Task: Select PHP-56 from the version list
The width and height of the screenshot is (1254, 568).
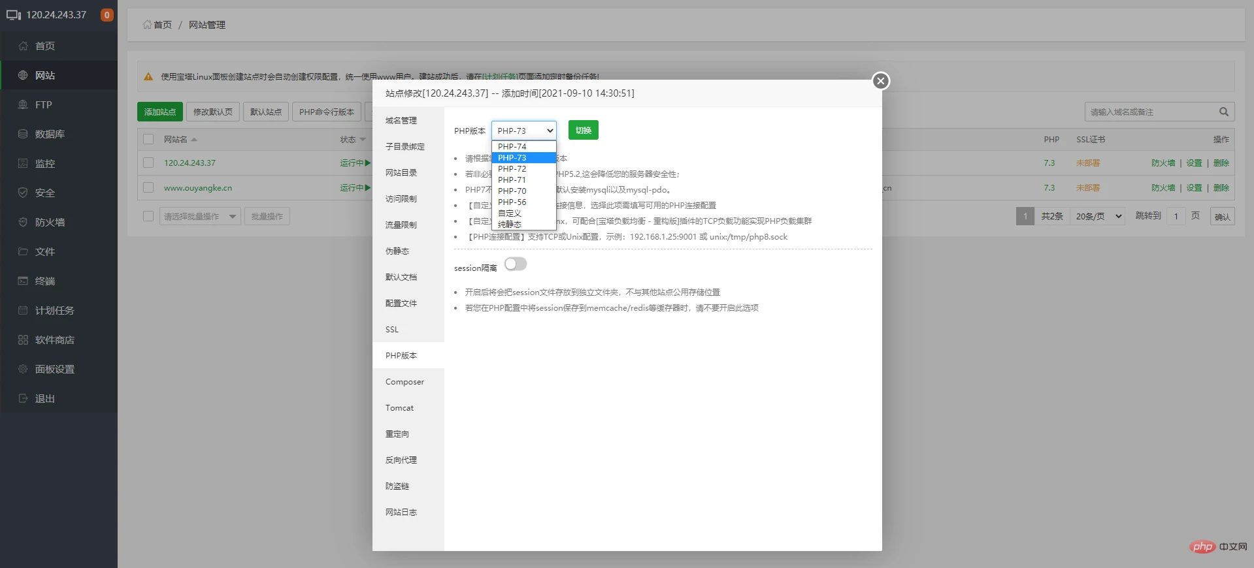Action: (524, 202)
